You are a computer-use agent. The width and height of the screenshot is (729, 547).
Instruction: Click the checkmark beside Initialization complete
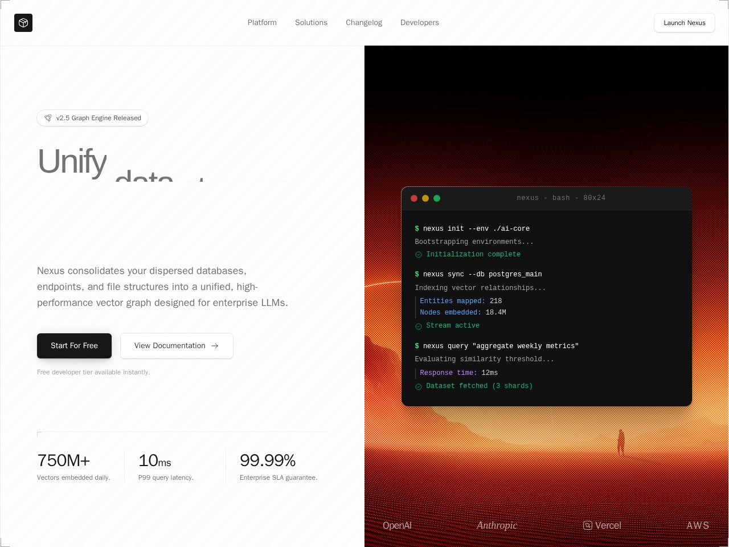point(419,255)
